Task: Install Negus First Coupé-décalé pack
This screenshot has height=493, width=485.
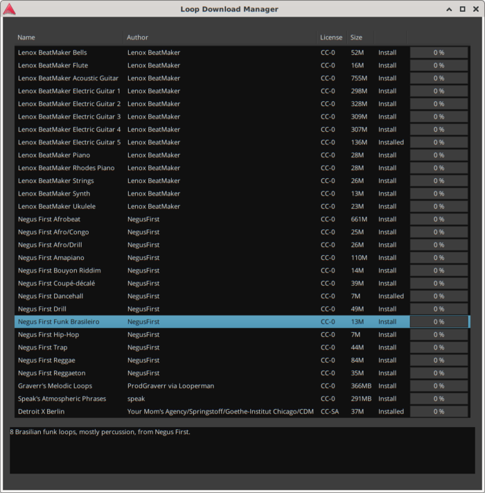Action: tap(387, 284)
